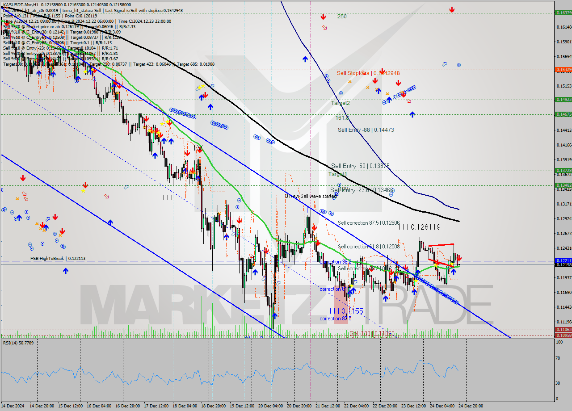Screen dimensions: 572x411
Task: Click the blue 'correction 87.5' label
Action: point(336,319)
